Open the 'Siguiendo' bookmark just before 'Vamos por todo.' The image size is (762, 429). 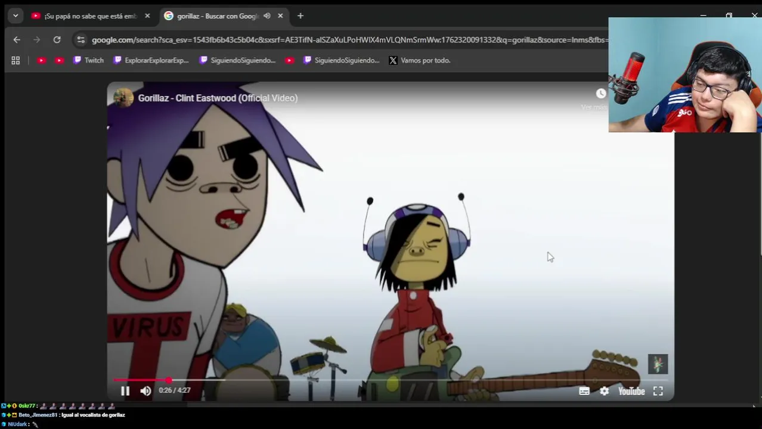click(341, 60)
